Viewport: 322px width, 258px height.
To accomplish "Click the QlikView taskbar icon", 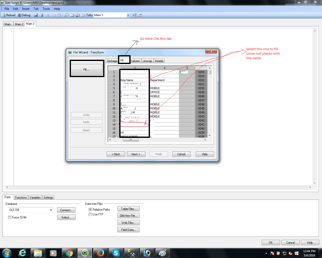I will [85, 253].
